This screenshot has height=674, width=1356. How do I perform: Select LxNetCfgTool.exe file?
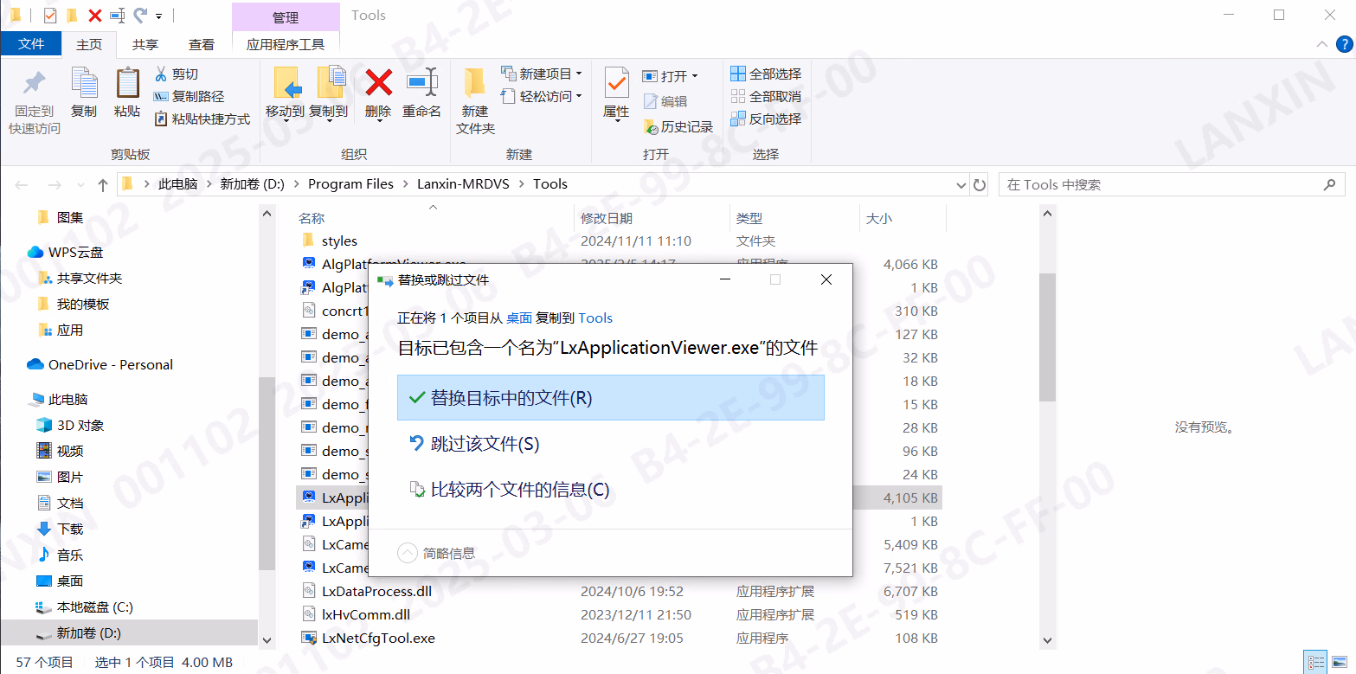coord(378,639)
